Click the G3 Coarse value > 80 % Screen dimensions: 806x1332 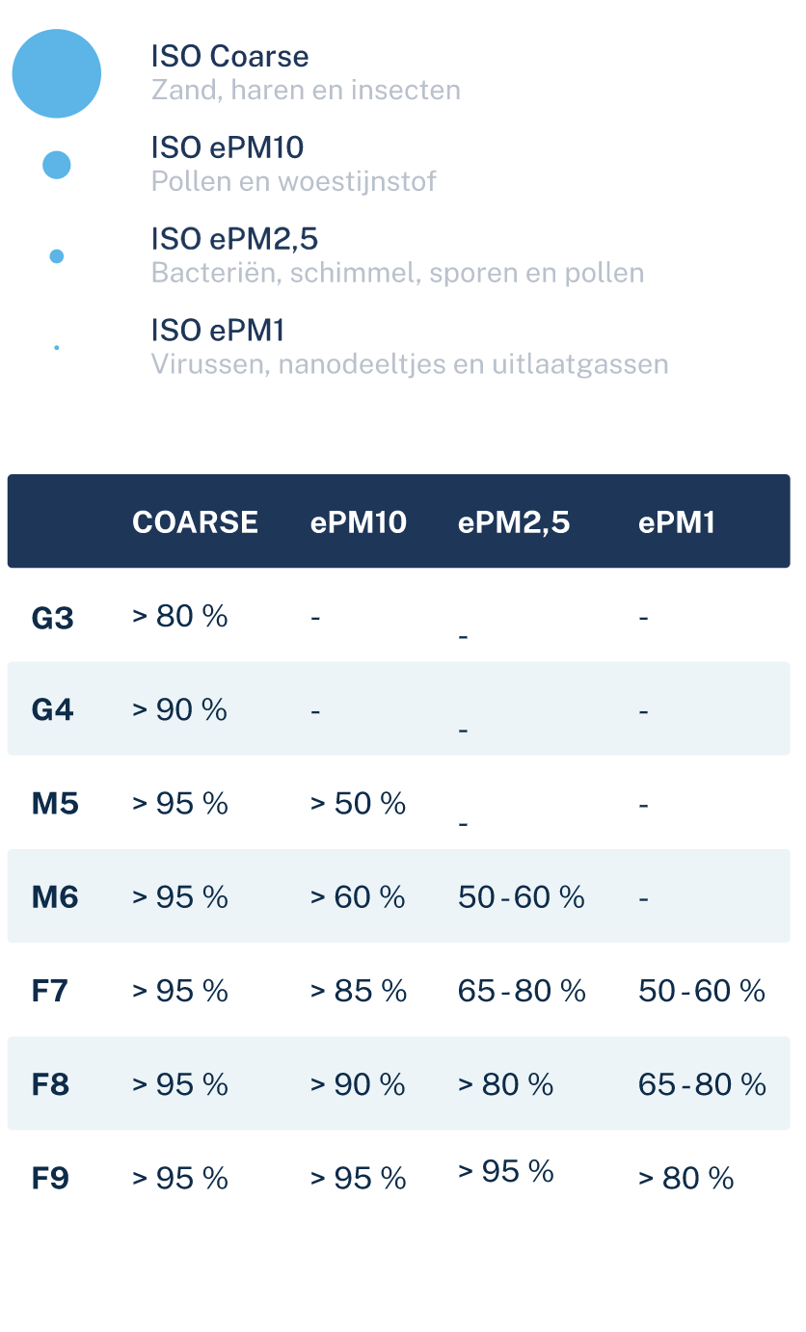180,616
